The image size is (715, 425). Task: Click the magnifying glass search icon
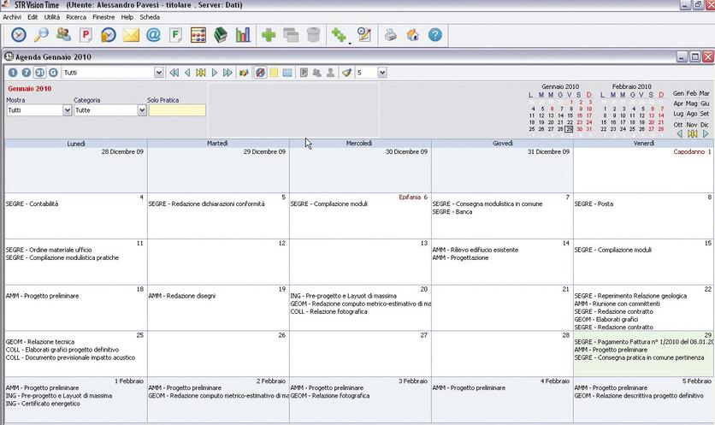click(x=41, y=35)
